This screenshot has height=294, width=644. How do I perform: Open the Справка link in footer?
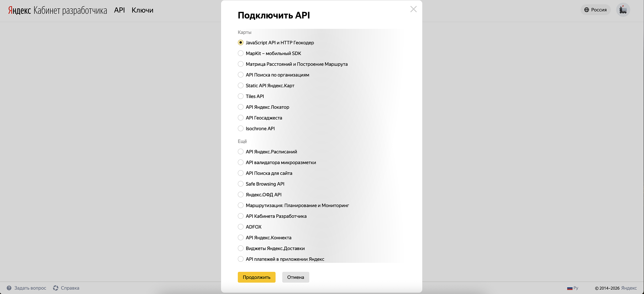pyautogui.click(x=66, y=288)
